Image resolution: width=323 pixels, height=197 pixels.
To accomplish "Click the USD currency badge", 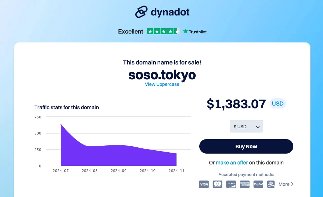I will point(277,104).
